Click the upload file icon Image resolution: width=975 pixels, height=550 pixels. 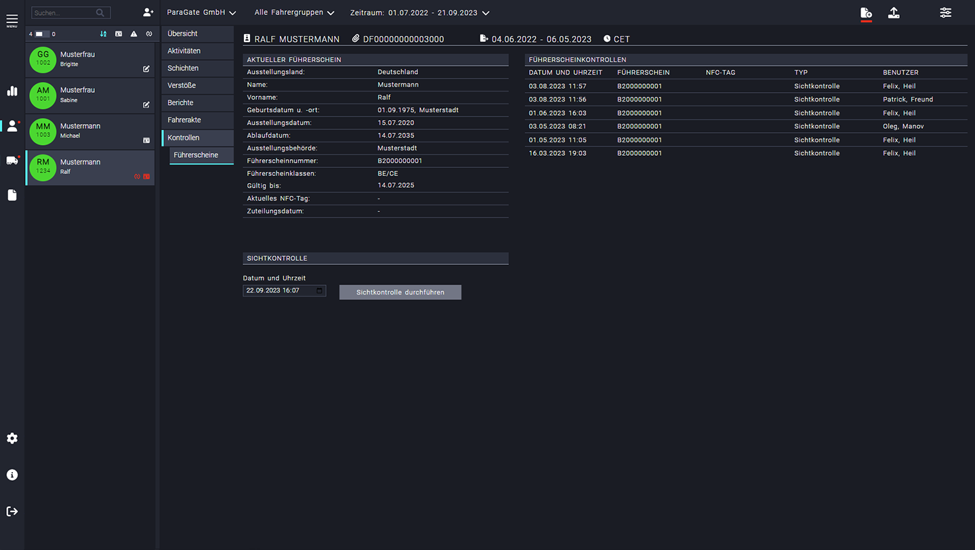(x=894, y=13)
